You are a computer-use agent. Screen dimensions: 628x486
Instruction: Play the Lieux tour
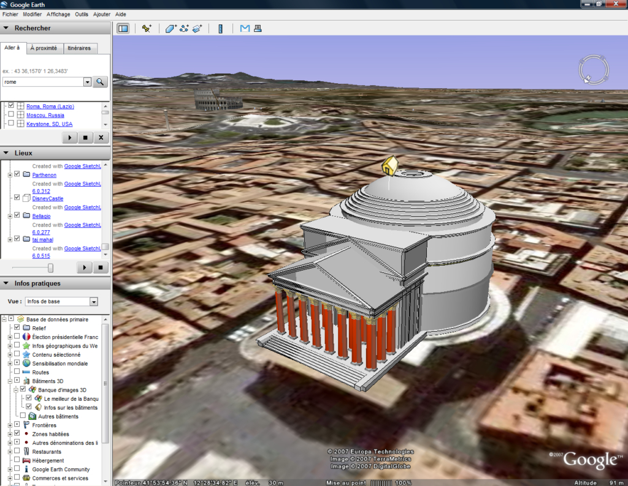click(84, 267)
